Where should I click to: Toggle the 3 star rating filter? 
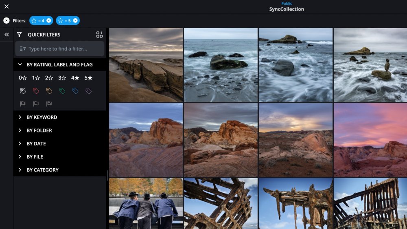pyautogui.click(x=62, y=78)
